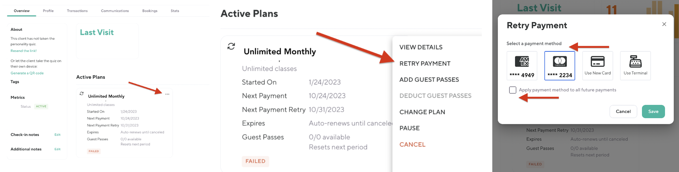Click the recurring icon beside the large Unlimited Monthly
The width and height of the screenshot is (679, 172).
pyautogui.click(x=231, y=46)
